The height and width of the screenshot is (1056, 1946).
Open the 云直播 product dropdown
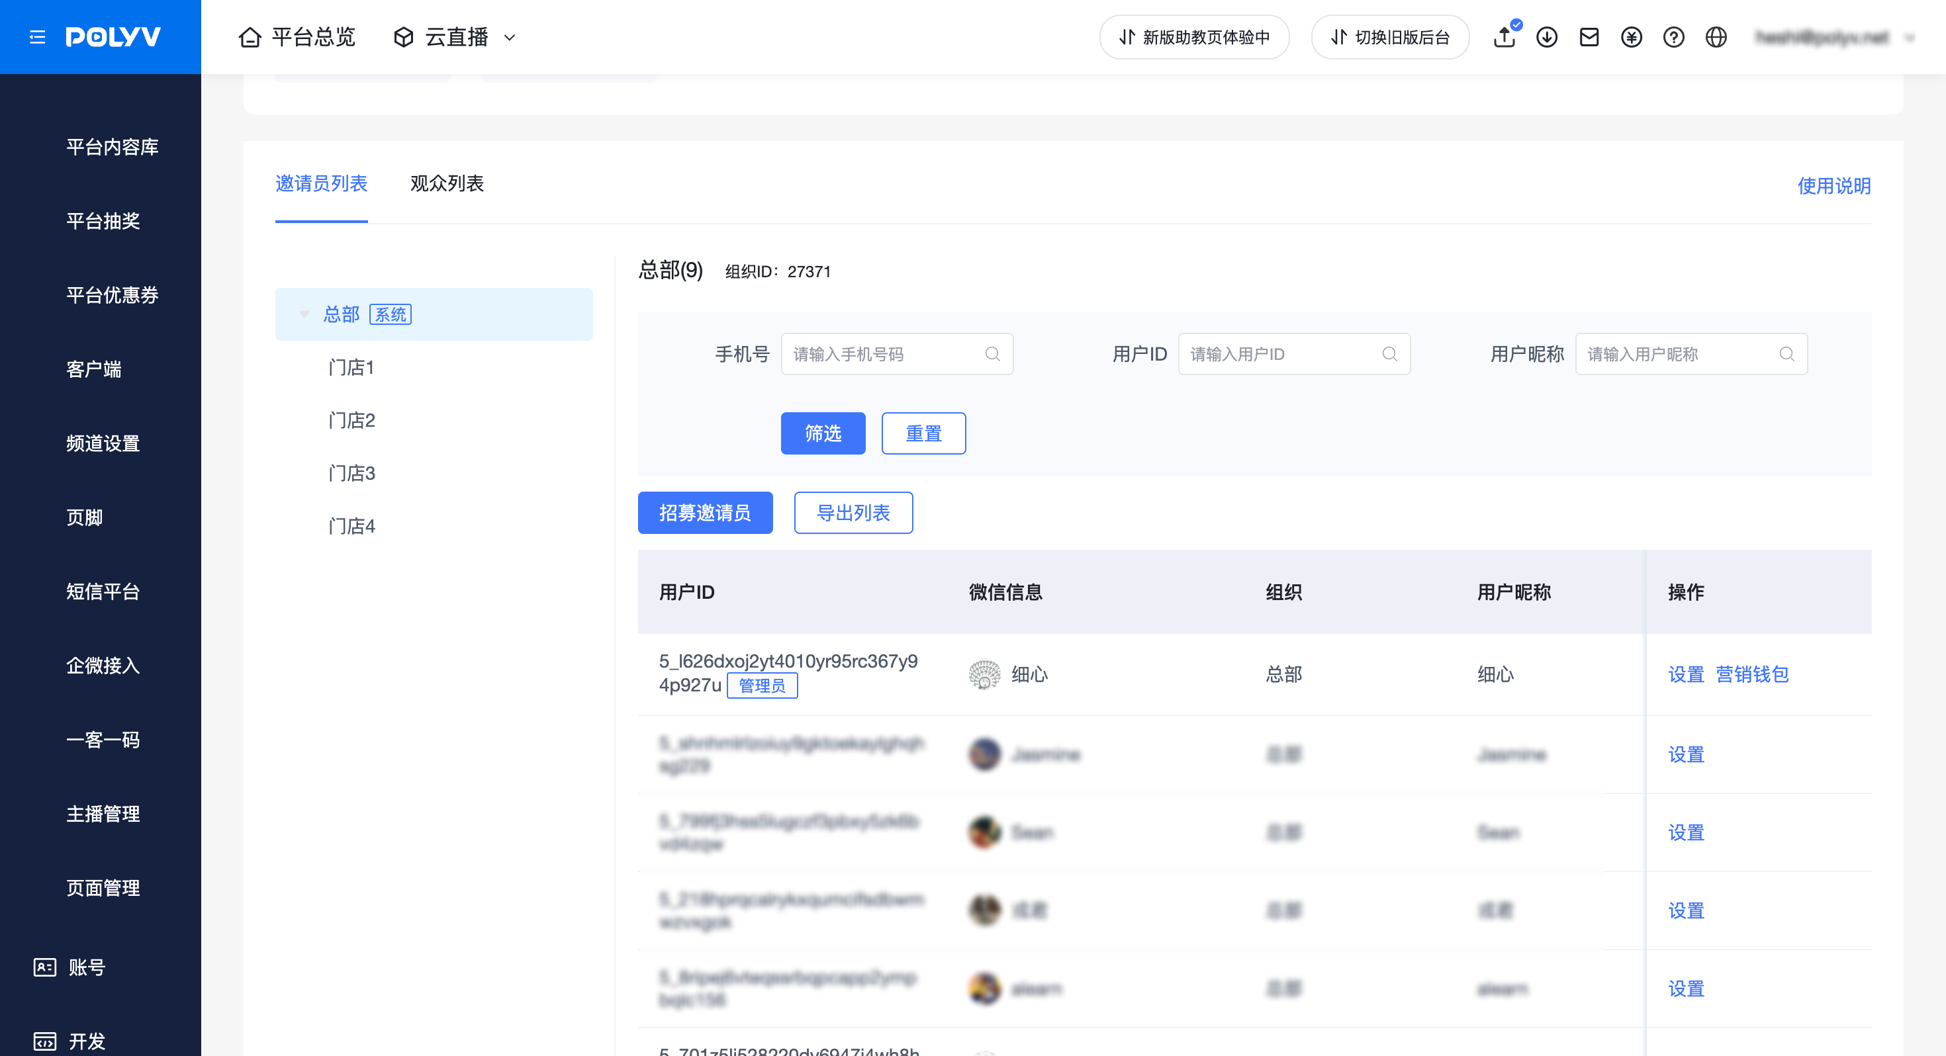click(x=455, y=37)
